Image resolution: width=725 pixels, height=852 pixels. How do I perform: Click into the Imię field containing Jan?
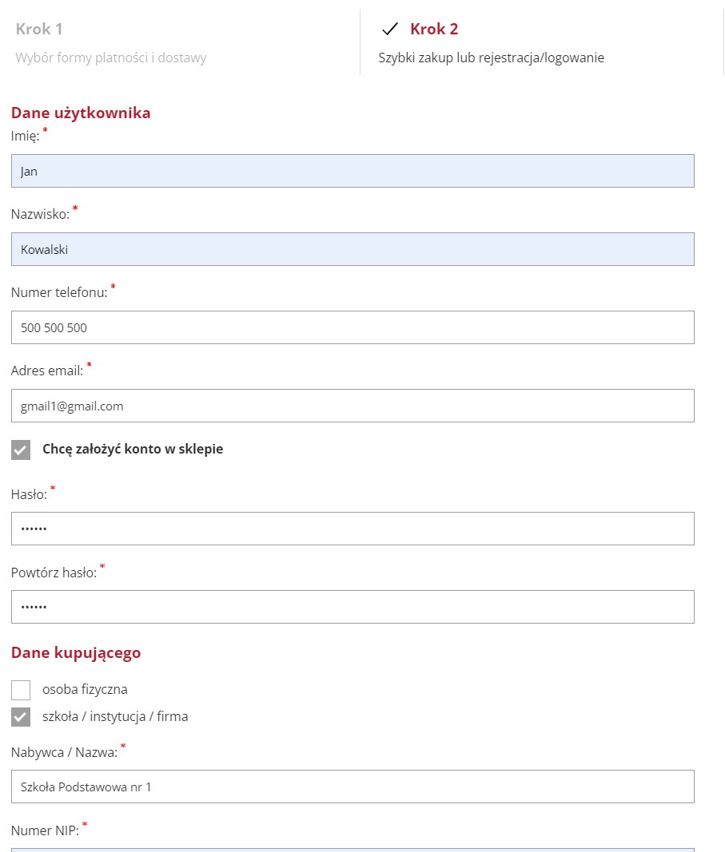coord(353,171)
